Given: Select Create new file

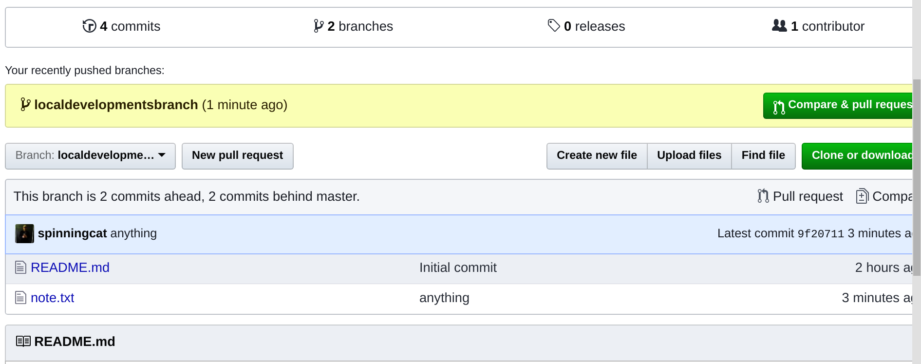Looking at the screenshot, I should pyautogui.click(x=597, y=156).
